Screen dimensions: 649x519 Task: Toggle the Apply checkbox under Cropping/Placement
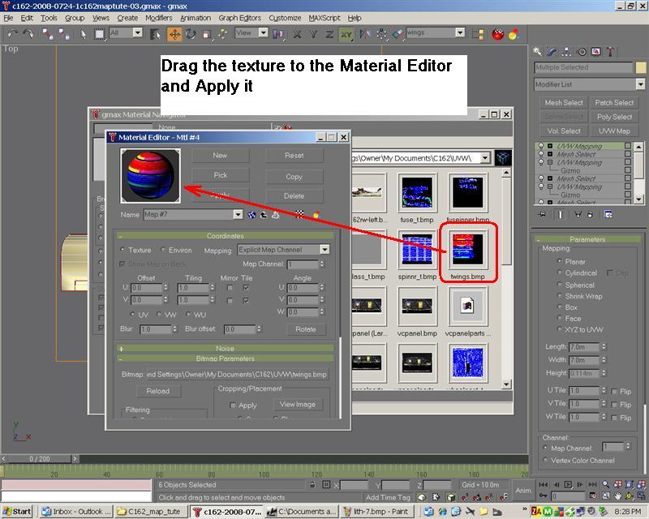233,405
